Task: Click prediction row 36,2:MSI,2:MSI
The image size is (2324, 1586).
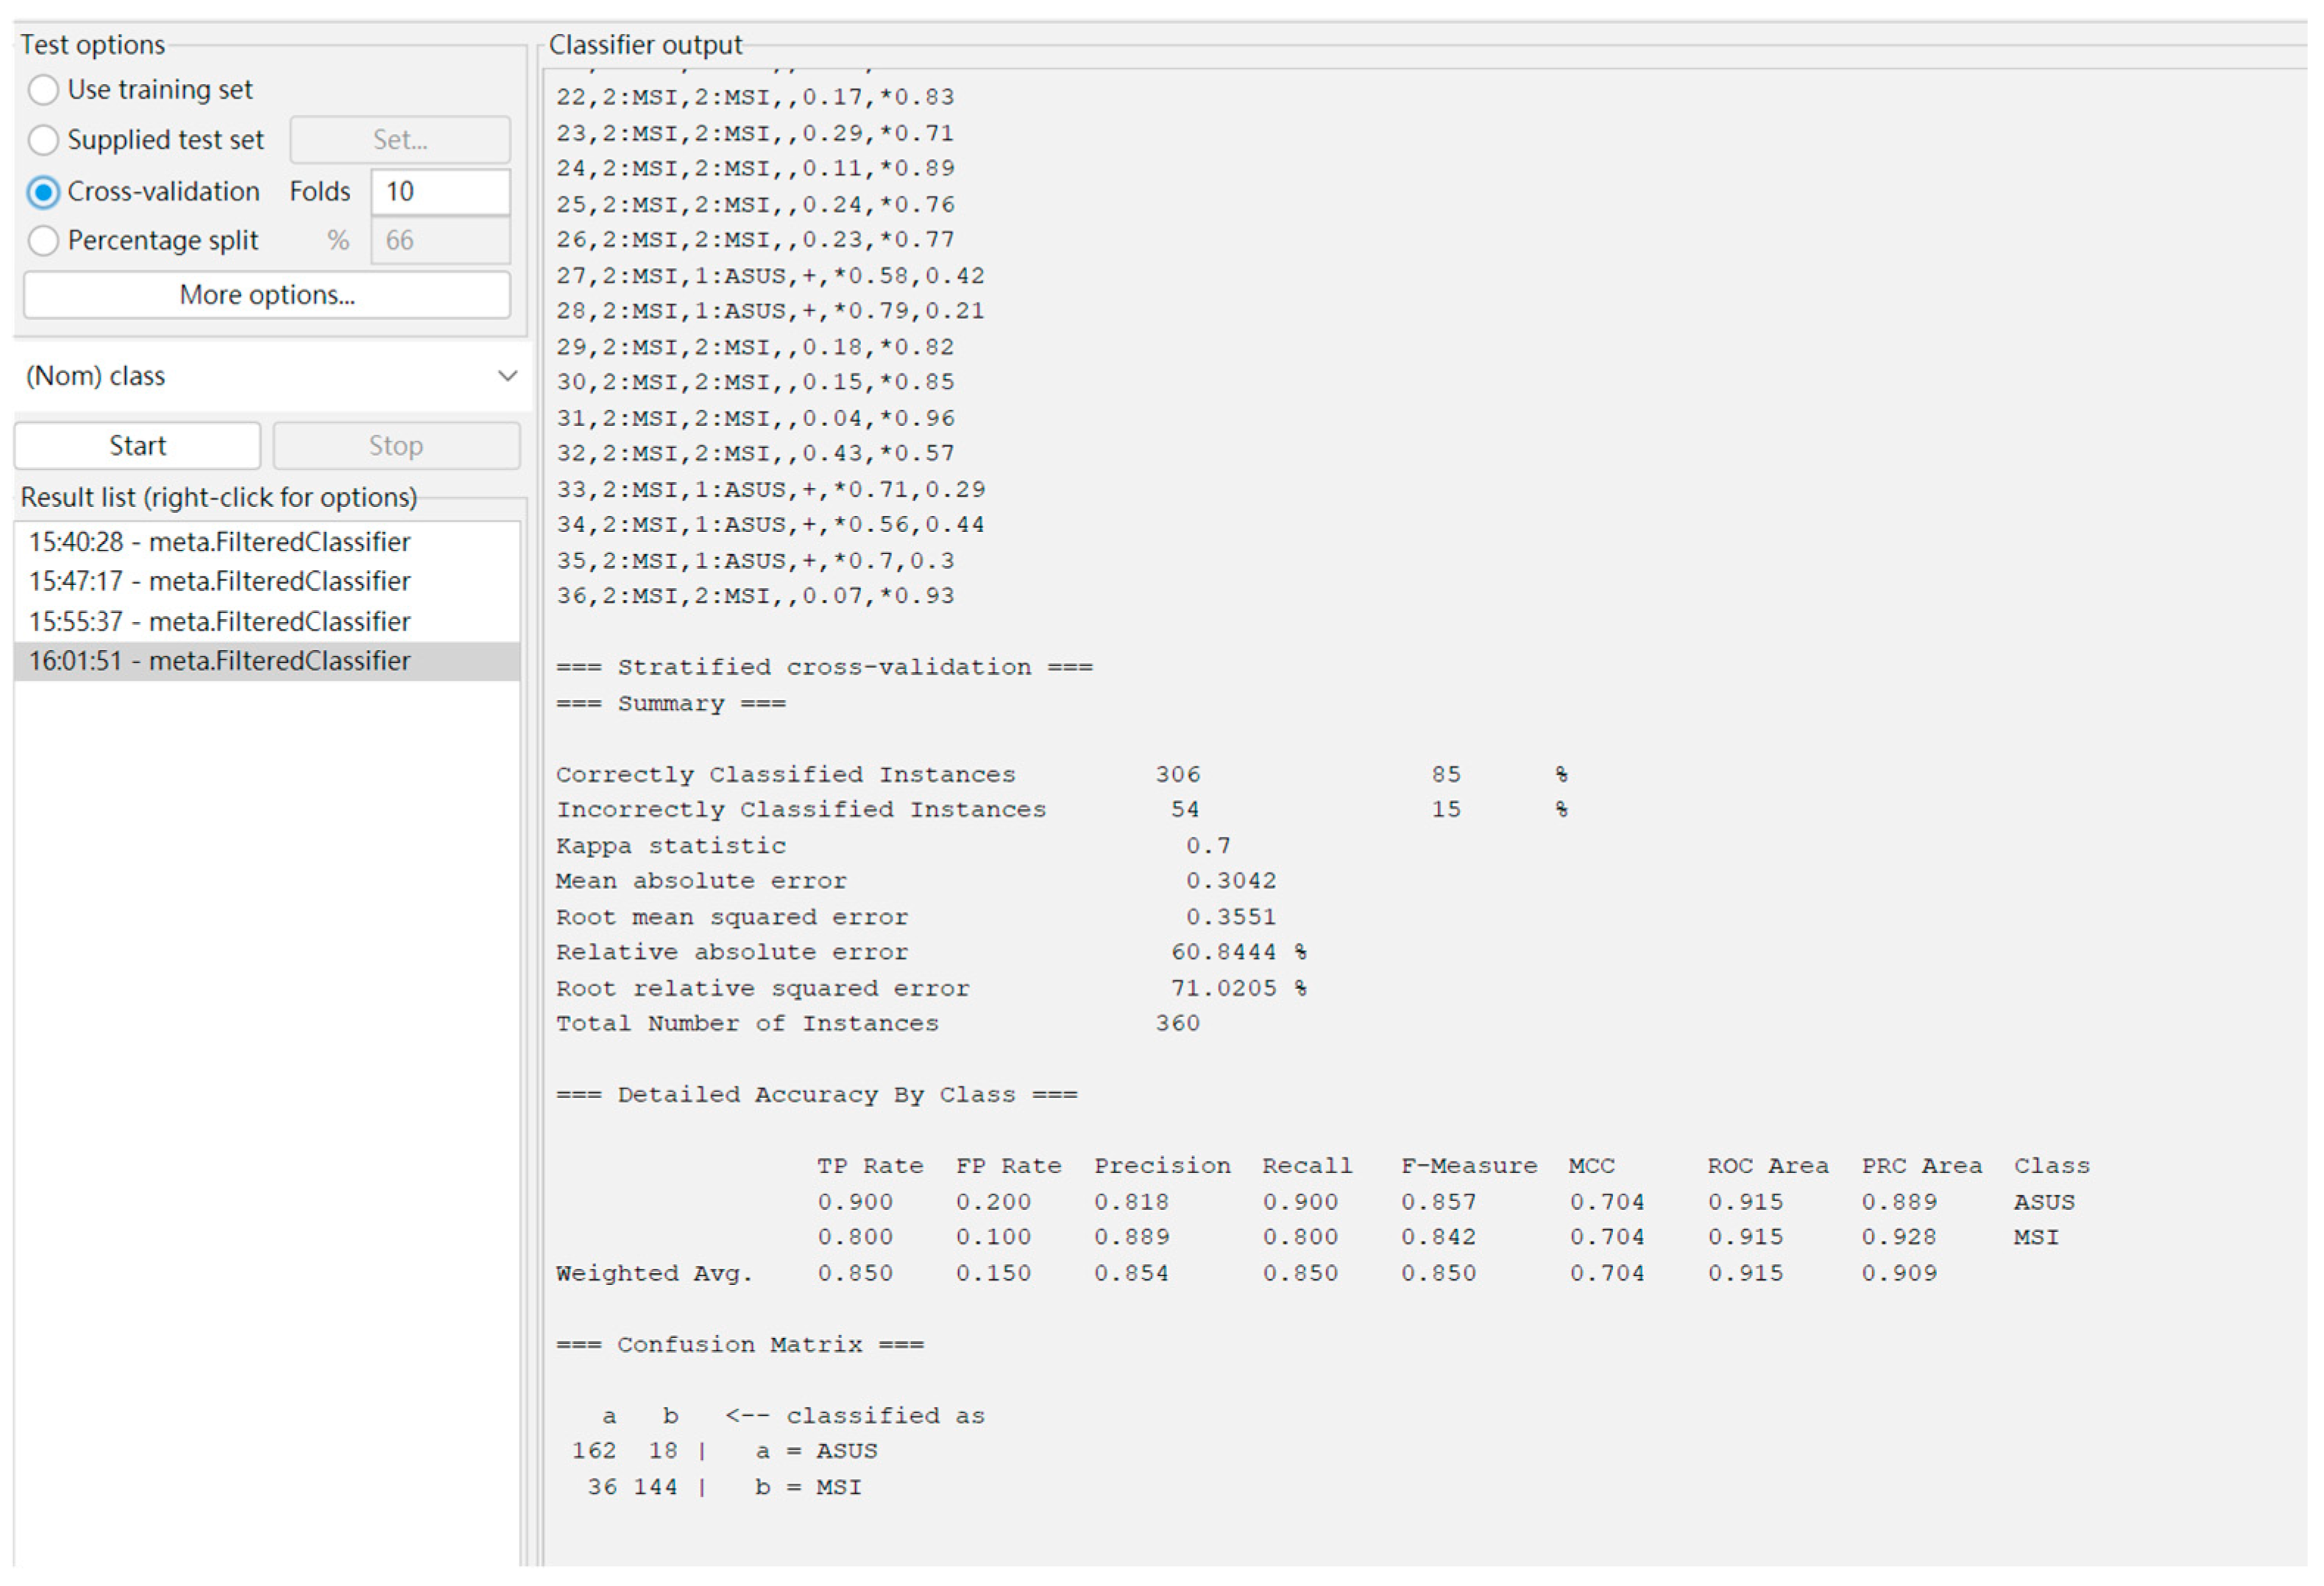Action: click(x=755, y=597)
